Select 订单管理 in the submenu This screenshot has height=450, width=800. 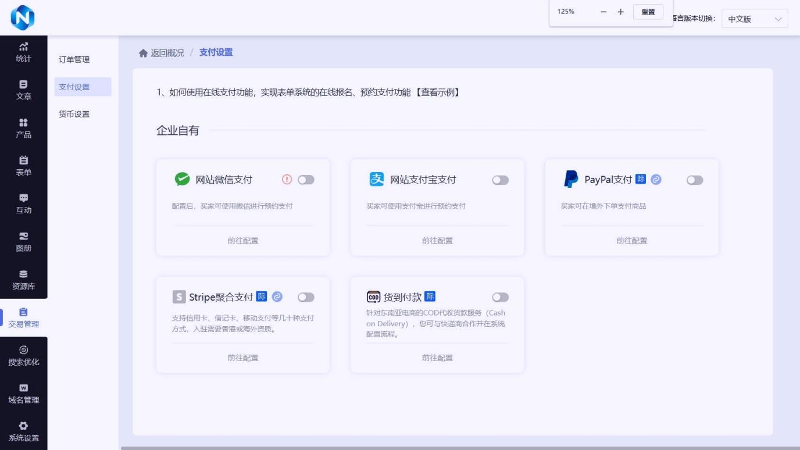(74, 59)
